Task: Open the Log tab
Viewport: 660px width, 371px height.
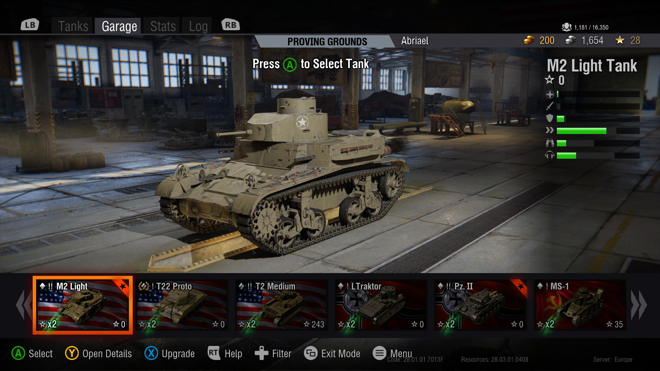Action: click(198, 26)
